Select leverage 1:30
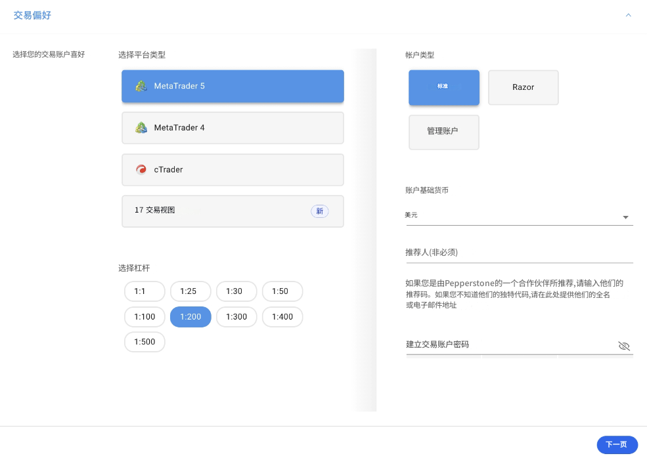This screenshot has height=460, width=647. [236, 291]
